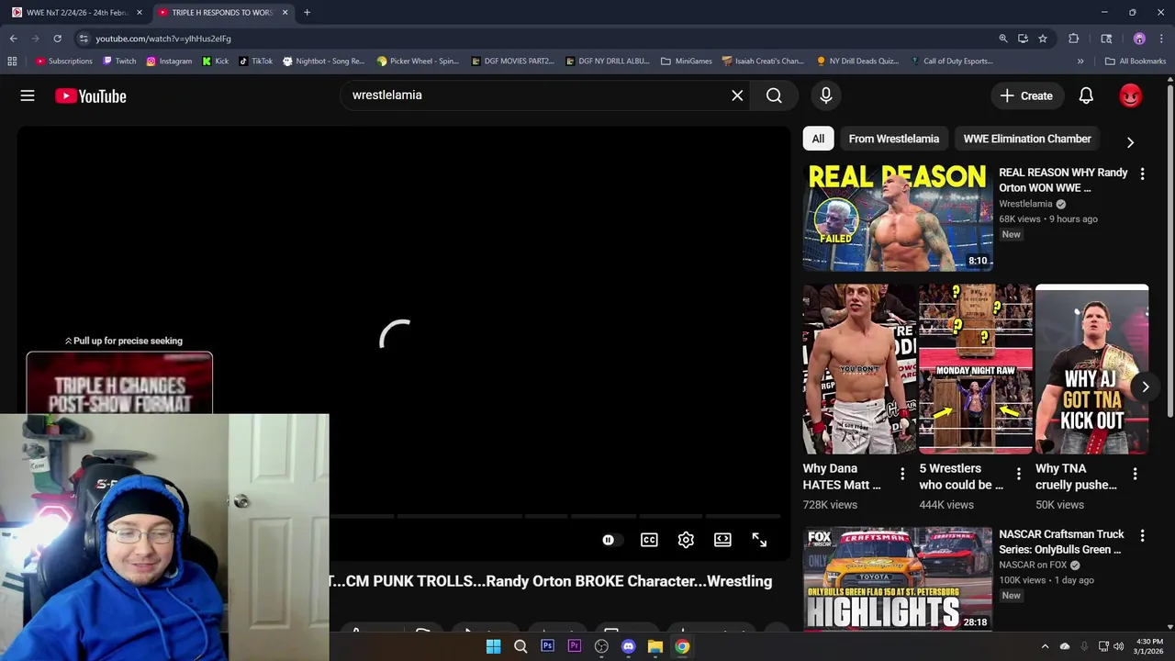The width and height of the screenshot is (1175, 661).
Task: Switch to WWE NXT 2/24/26 browser tab
Action: click(77, 13)
